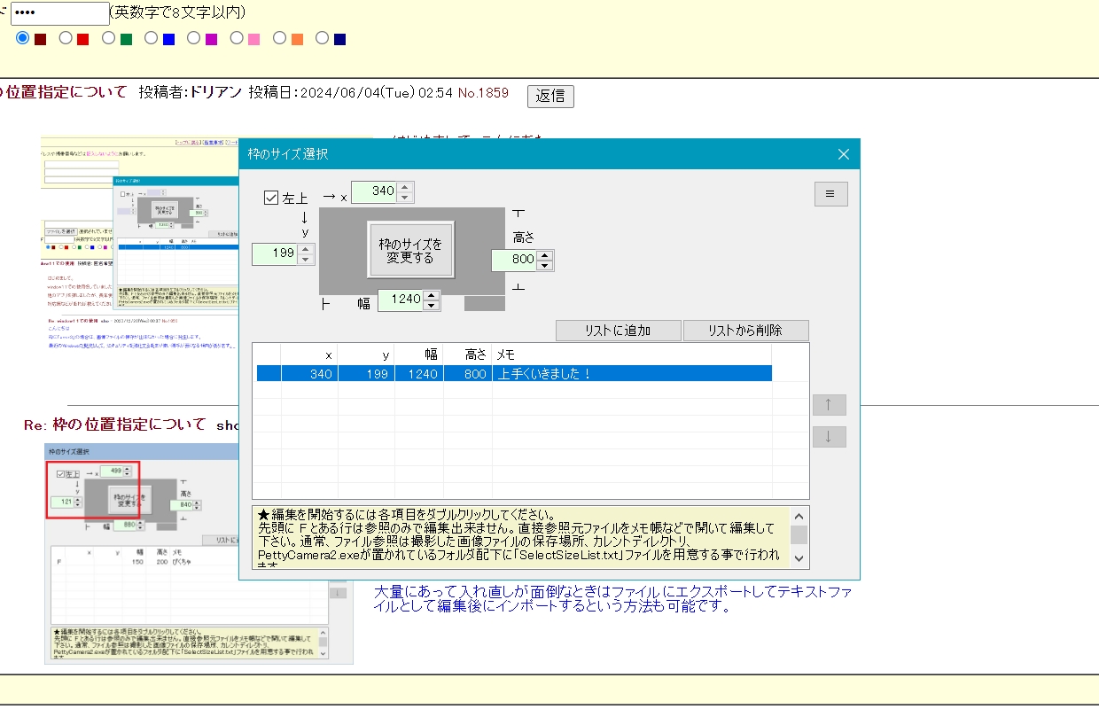Move list item down with arrow button
This screenshot has width=1099, height=709.
[829, 437]
